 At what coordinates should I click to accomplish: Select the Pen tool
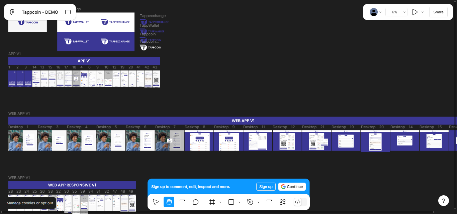click(x=250, y=202)
